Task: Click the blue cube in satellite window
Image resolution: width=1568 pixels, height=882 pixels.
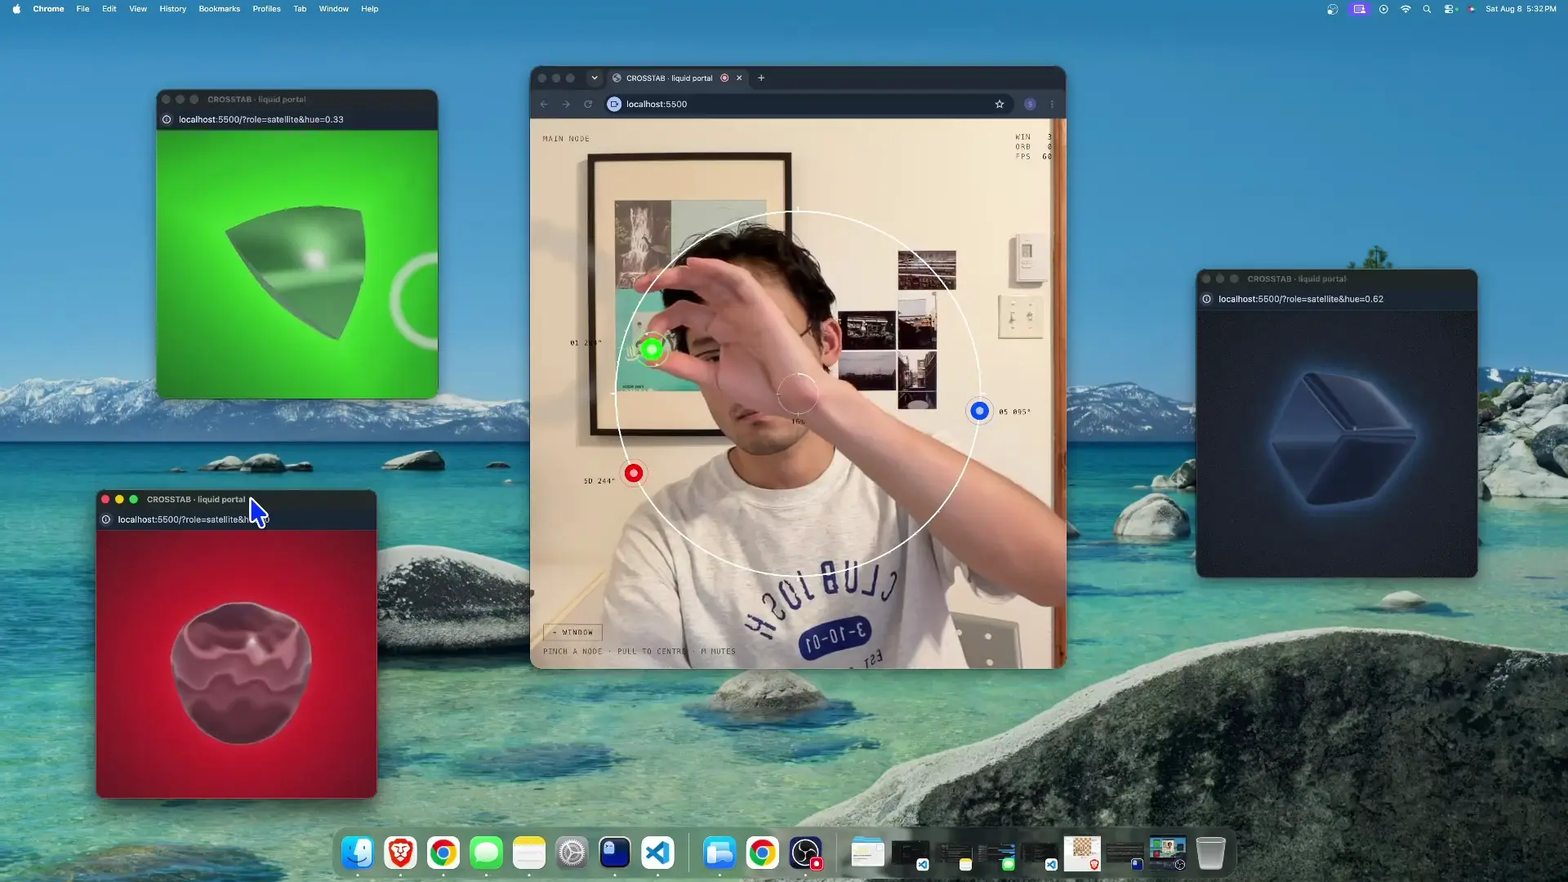Action: (1343, 439)
